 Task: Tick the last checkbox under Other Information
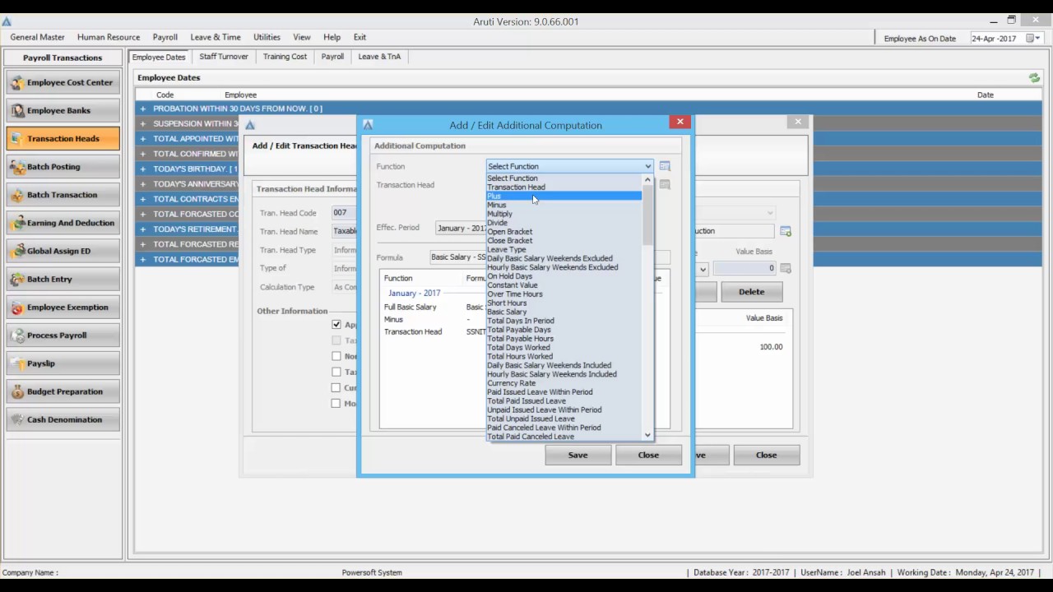point(336,403)
